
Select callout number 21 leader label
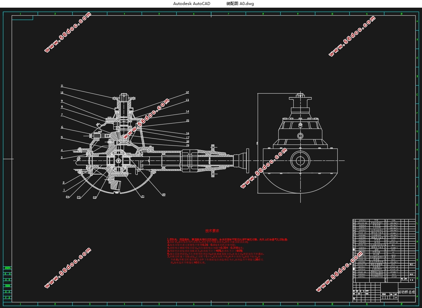[x=143, y=196]
